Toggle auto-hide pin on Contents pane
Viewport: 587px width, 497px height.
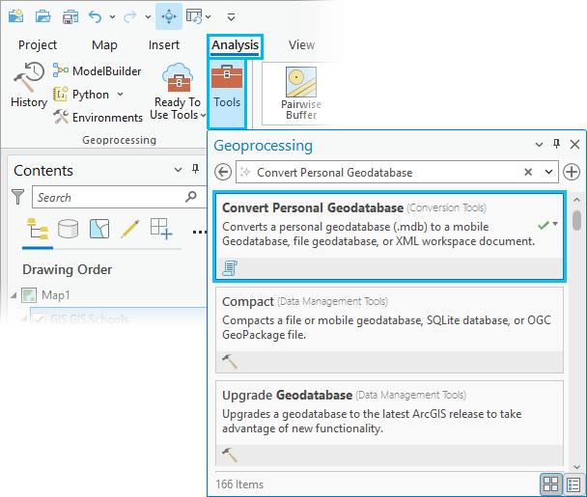pos(195,169)
